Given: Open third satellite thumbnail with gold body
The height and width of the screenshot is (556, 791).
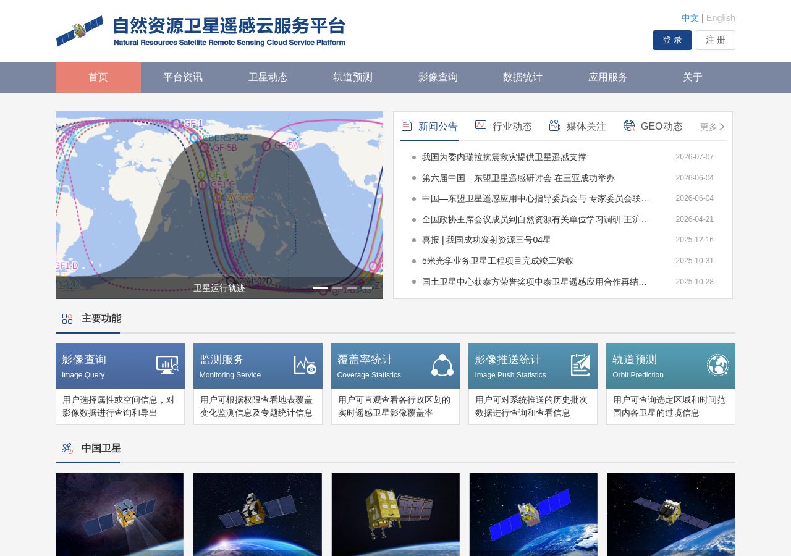Looking at the screenshot, I should coord(395,515).
